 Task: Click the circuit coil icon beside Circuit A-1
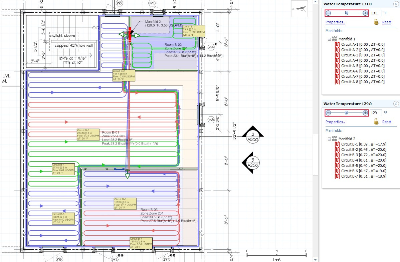(x=337, y=44)
